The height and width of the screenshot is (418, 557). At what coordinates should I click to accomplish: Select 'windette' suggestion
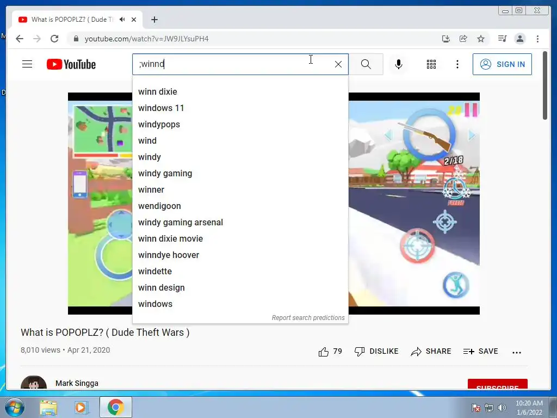240,272
